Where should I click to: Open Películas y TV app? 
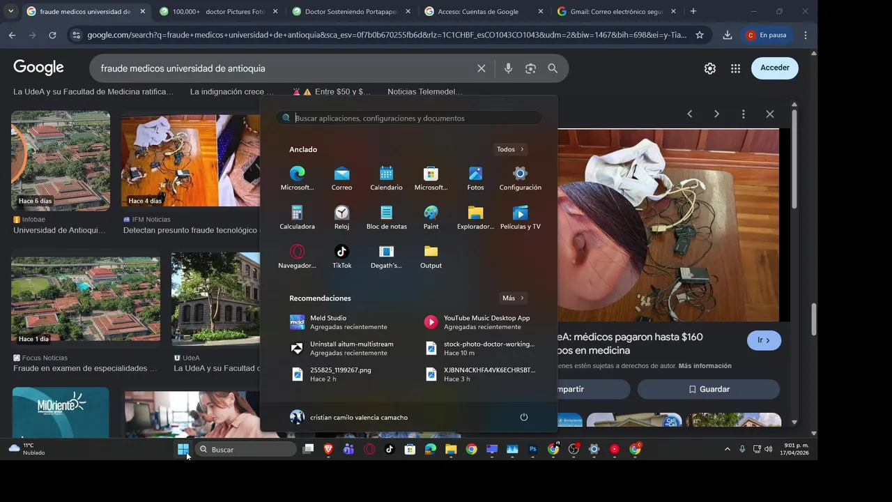(x=520, y=217)
